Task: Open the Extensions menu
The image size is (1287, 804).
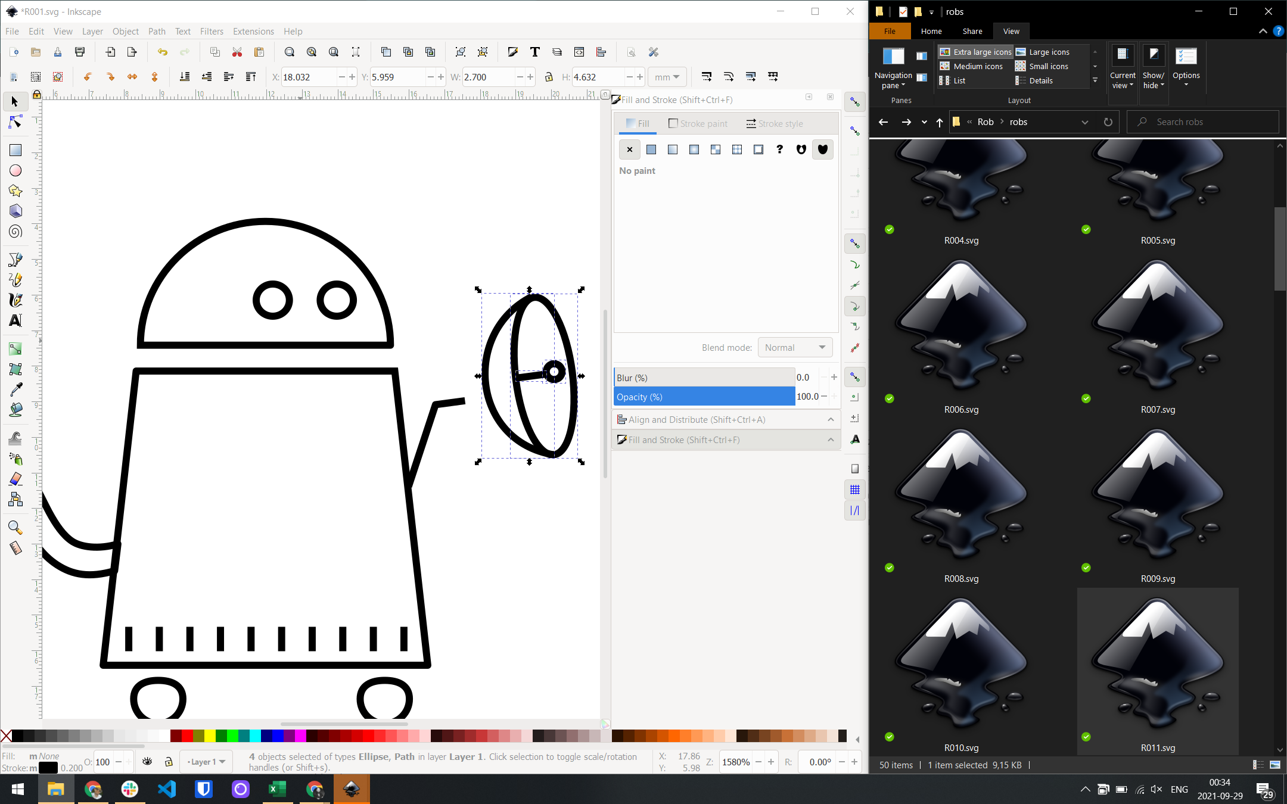Action: (253, 32)
